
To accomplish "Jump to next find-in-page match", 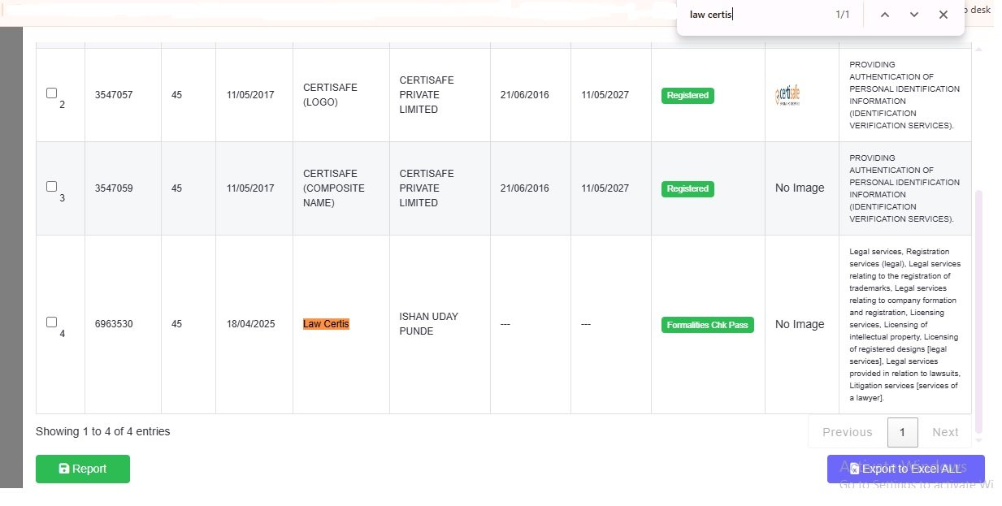I will [x=914, y=15].
